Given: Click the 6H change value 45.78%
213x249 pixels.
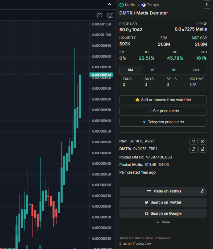Looking at the screenshot, I should 175,58.
